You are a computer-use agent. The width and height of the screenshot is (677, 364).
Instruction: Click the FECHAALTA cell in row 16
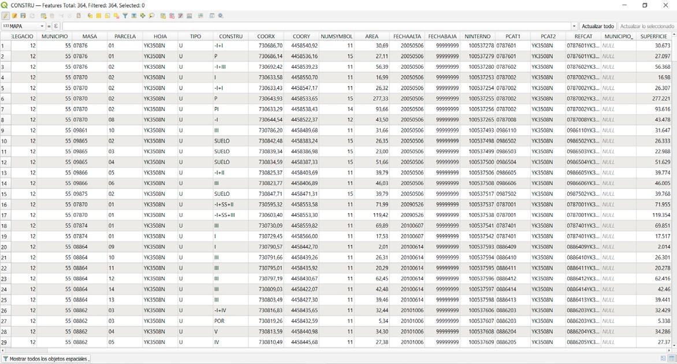click(x=407, y=204)
